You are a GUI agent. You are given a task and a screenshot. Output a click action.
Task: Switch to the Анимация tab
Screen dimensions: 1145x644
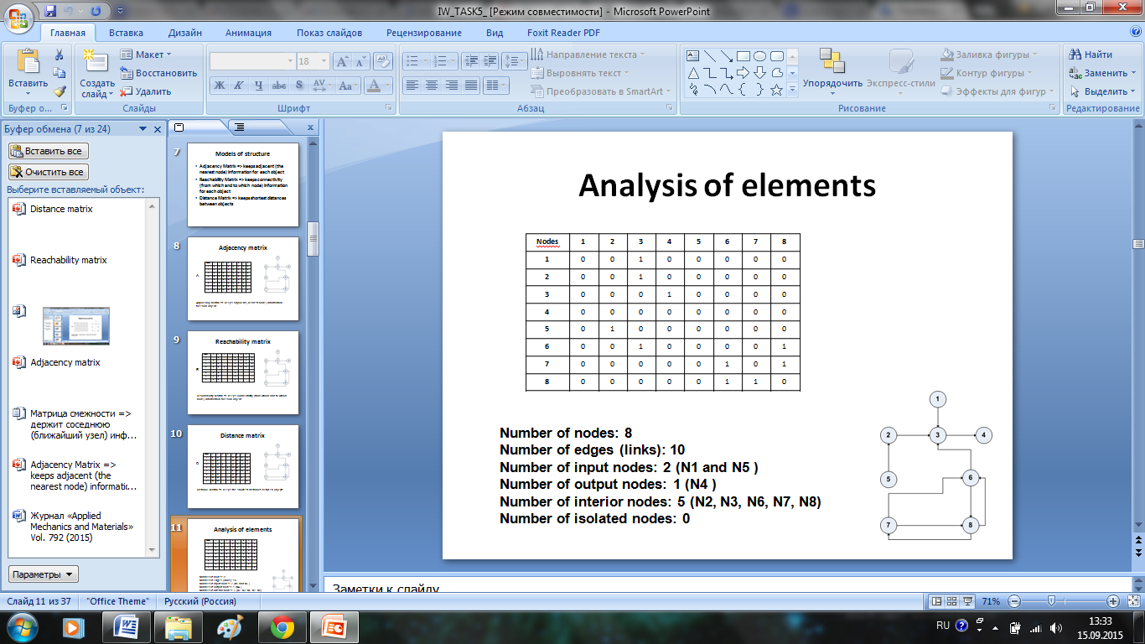248,33
